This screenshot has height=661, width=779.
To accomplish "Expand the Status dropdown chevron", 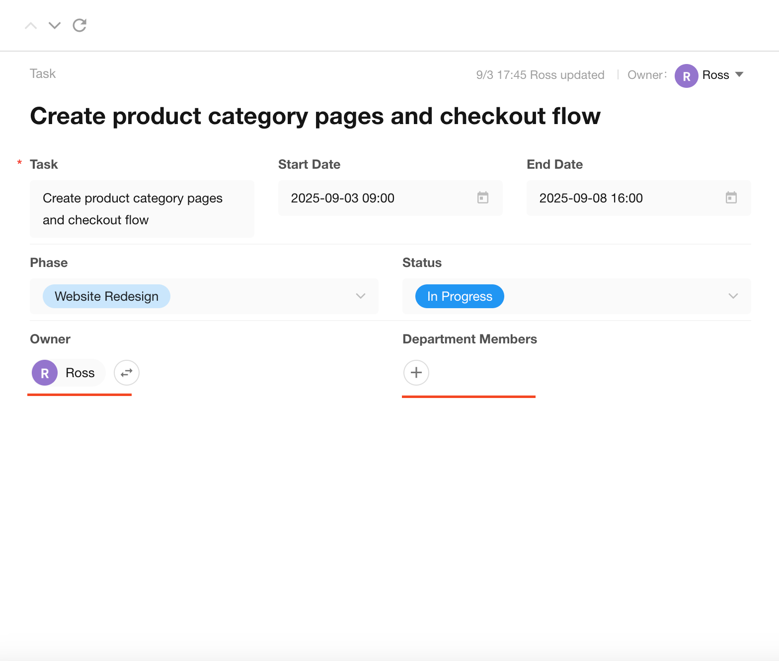I will point(733,296).
